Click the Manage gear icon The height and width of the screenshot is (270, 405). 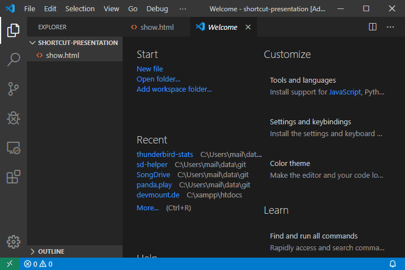coord(13,242)
